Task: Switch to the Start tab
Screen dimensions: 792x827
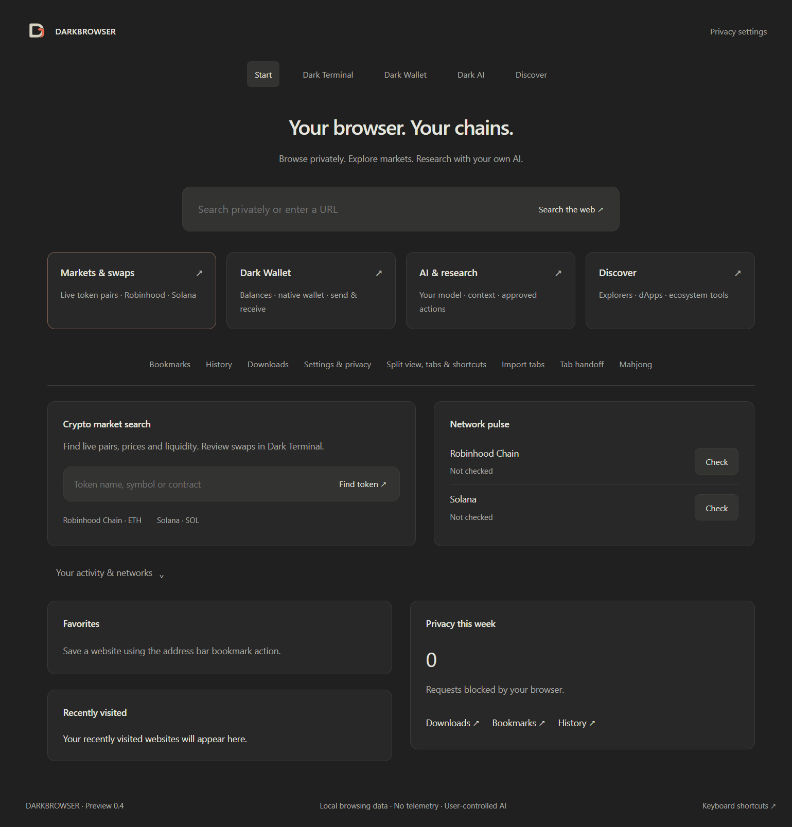Action: [263, 75]
